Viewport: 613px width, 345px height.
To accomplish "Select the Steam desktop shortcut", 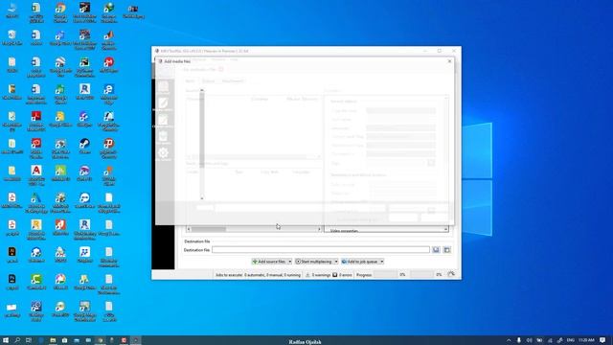I will click(84, 146).
